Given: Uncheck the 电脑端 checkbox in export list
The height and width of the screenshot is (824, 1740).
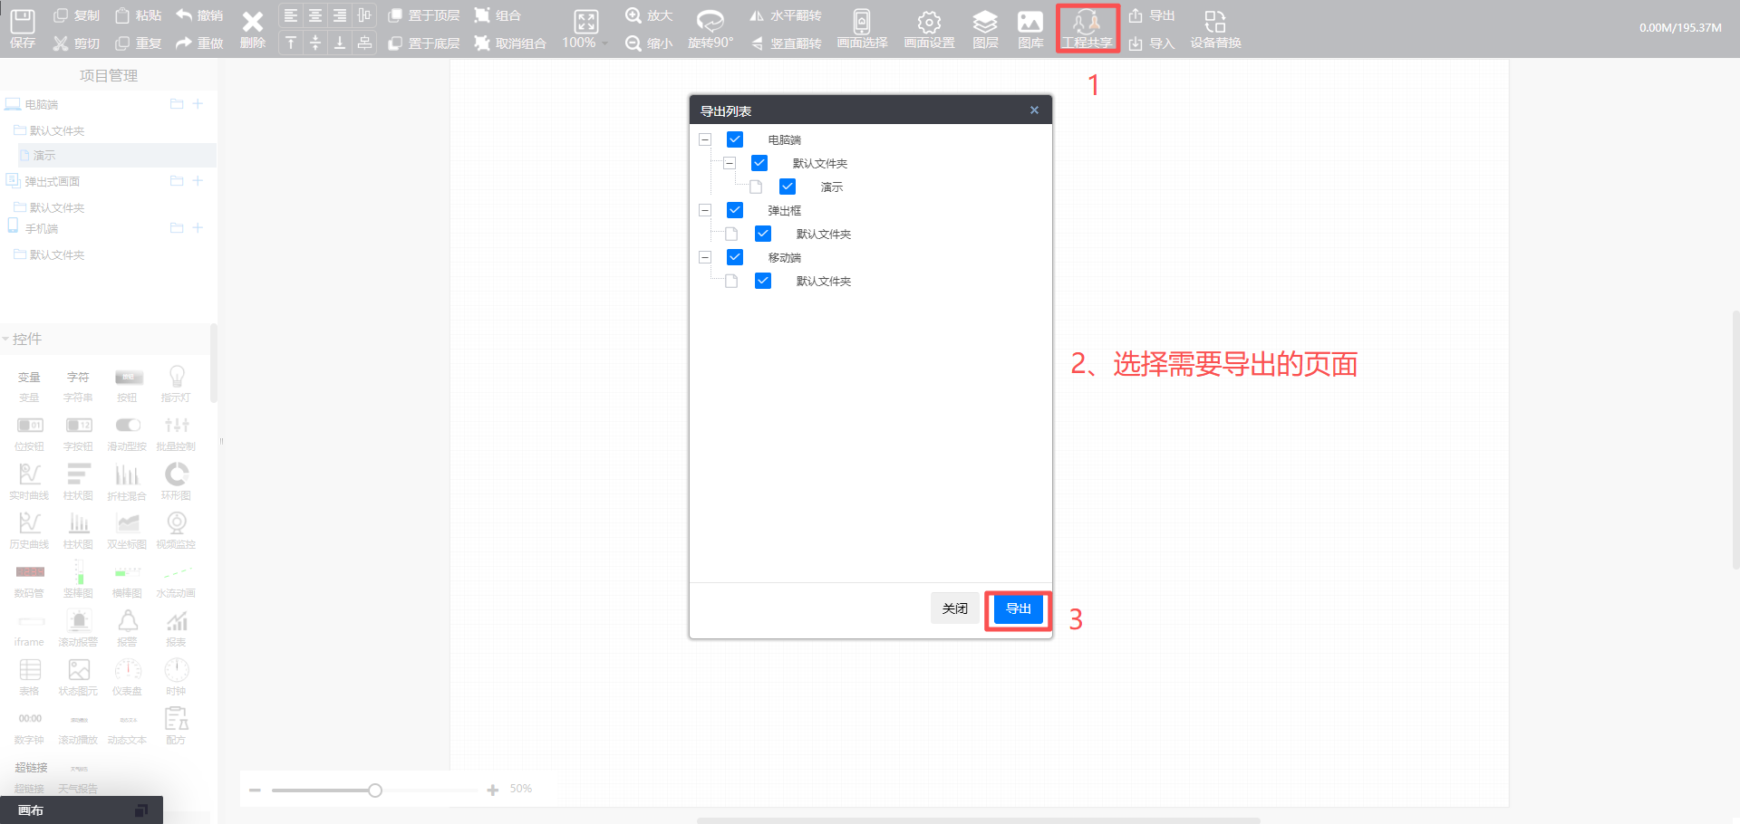Looking at the screenshot, I should point(735,139).
